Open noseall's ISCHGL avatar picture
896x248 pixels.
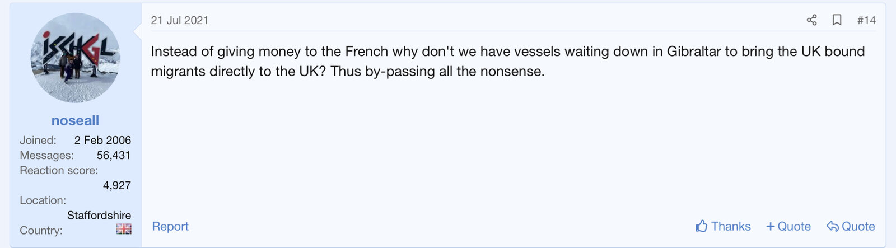(75, 58)
